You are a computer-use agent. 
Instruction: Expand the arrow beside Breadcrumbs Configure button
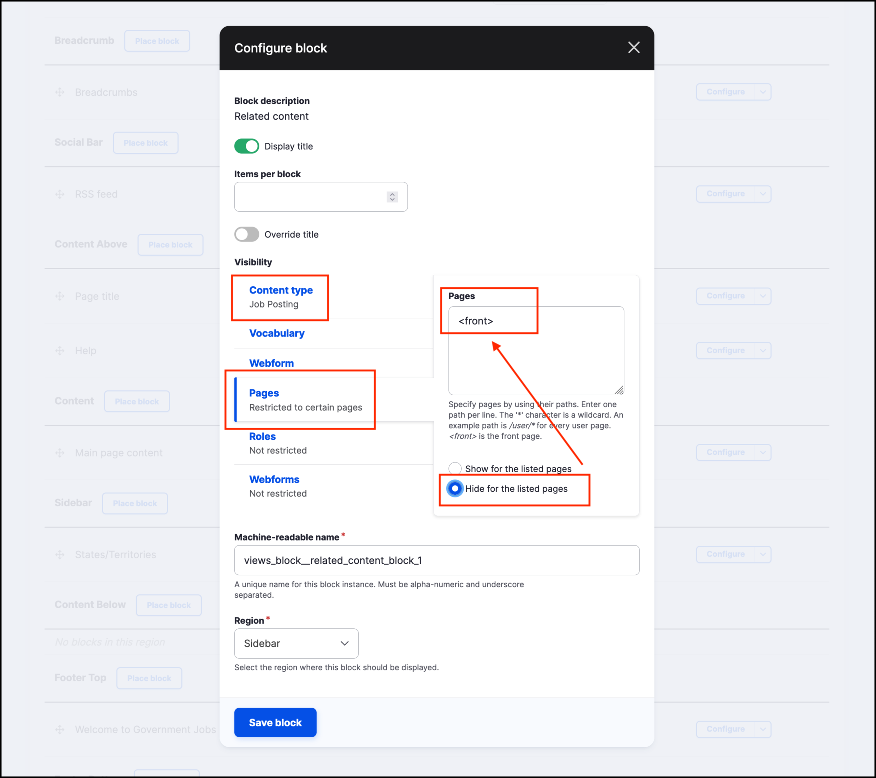[x=763, y=92]
